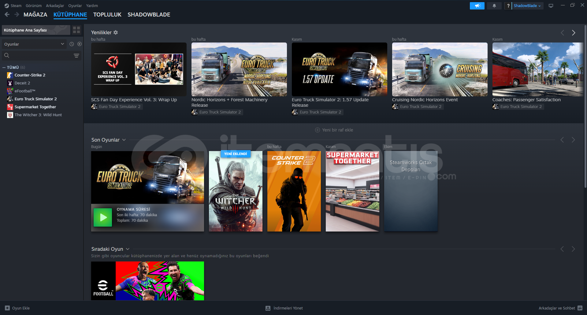The width and height of the screenshot is (587, 315).
Task: Open the Görünüm menu
Action: [x=34, y=6]
